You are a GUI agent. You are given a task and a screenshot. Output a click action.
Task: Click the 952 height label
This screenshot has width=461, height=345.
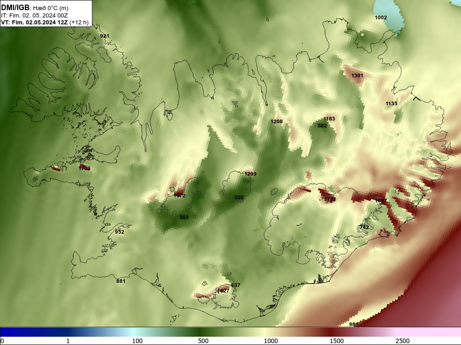[x=119, y=232]
